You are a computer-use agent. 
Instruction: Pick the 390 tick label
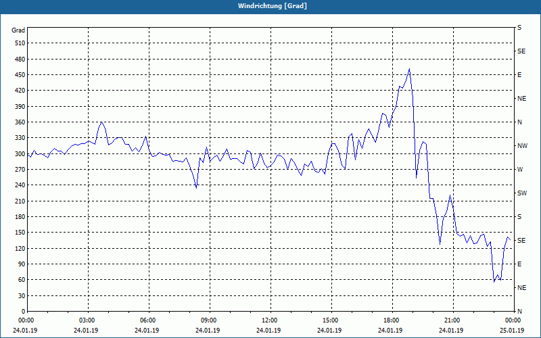pos(20,107)
